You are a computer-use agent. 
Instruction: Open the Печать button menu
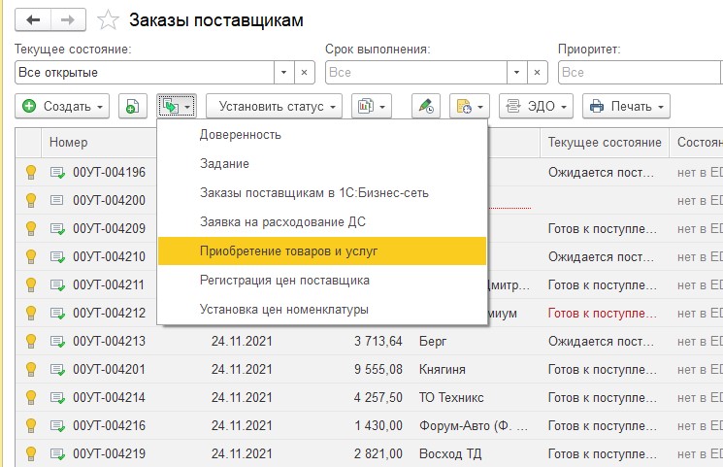626,106
